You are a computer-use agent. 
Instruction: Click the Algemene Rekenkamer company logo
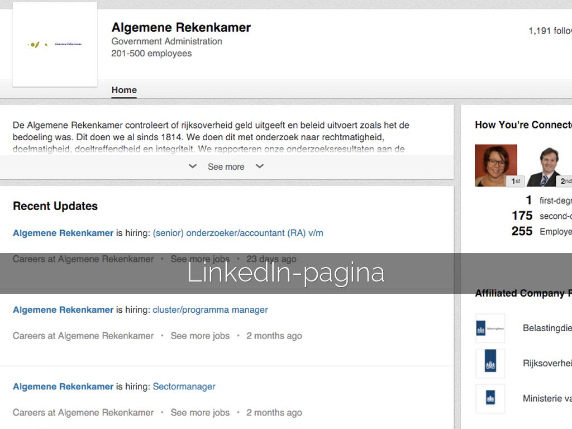[x=55, y=44]
